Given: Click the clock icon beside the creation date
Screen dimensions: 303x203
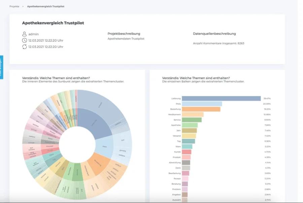Looking at the screenshot, I should 24,40.
